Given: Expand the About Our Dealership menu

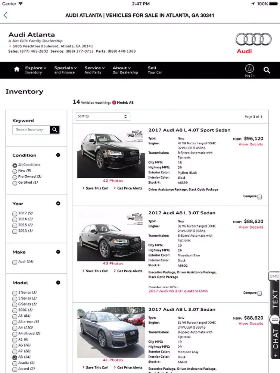Looking at the screenshot, I should 125,70.
